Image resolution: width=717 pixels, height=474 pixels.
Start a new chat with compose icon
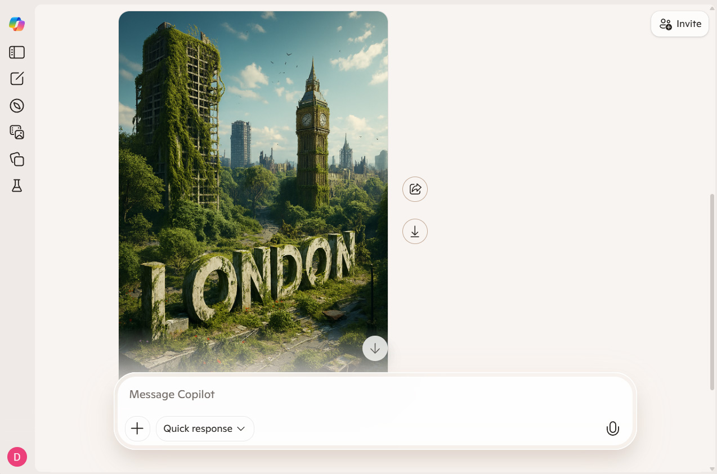(17, 79)
